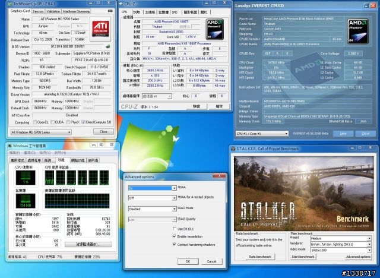This screenshot has width=380, height=278.
Task: Click the GPU-Z title bar app icon
Action: coord(10,4)
